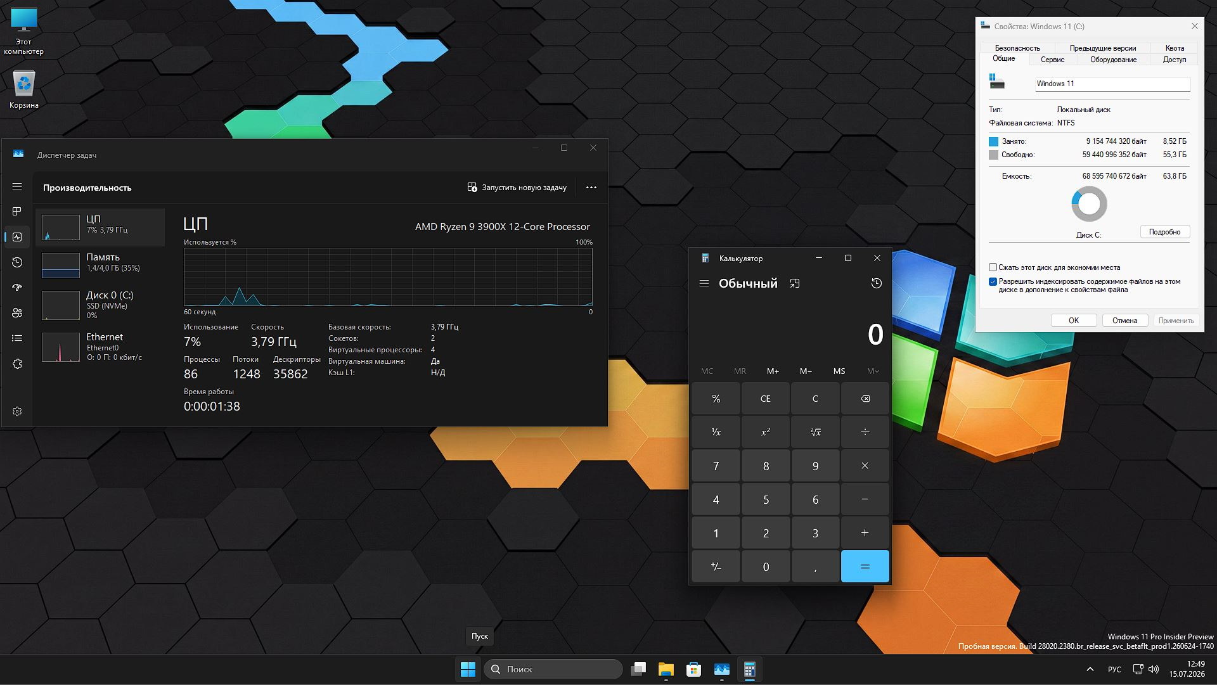Click MS memory store in Calculator
The image size is (1217, 685).
coord(839,371)
